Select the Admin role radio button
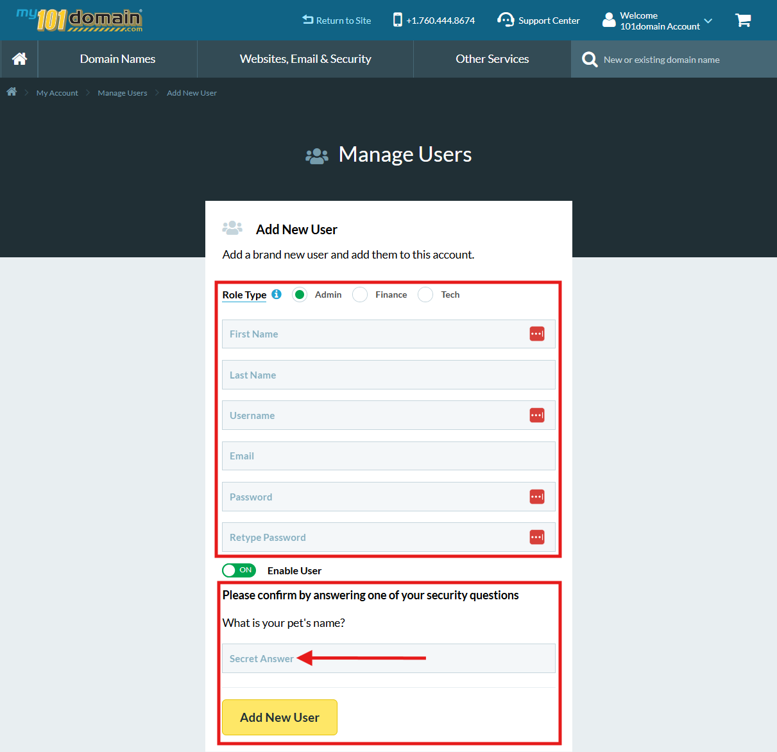 coord(300,295)
